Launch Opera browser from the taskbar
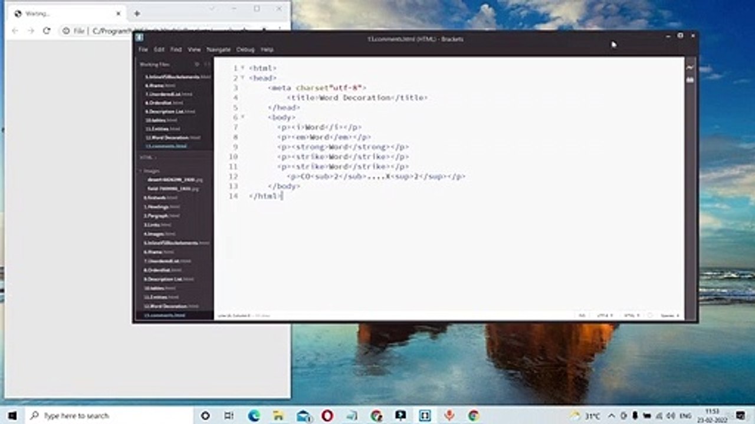 pyautogui.click(x=327, y=416)
